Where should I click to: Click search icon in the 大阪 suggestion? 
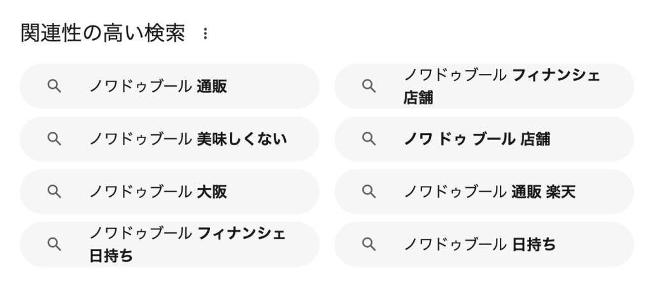coord(55,192)
